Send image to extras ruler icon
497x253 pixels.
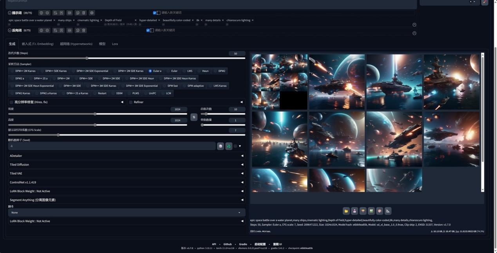coord(388,211)
